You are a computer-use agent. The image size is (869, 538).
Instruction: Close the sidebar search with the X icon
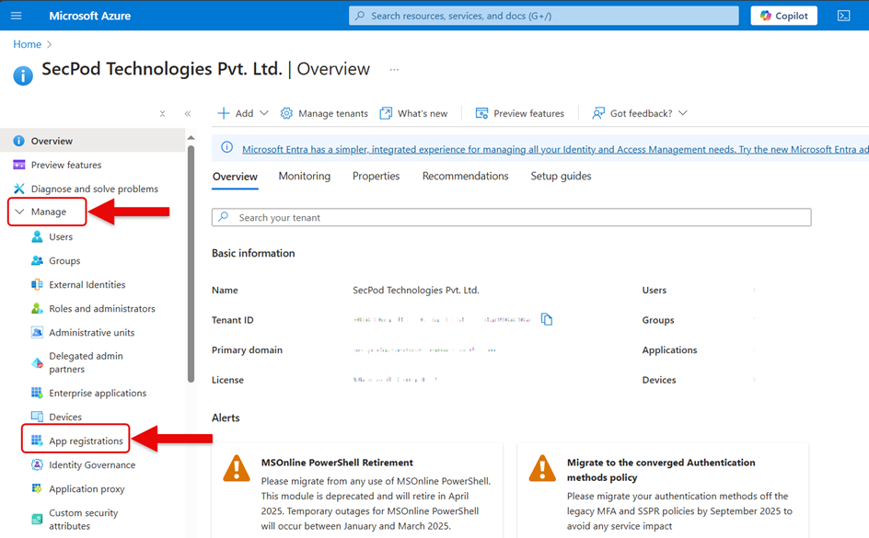(x=162, y=113)
